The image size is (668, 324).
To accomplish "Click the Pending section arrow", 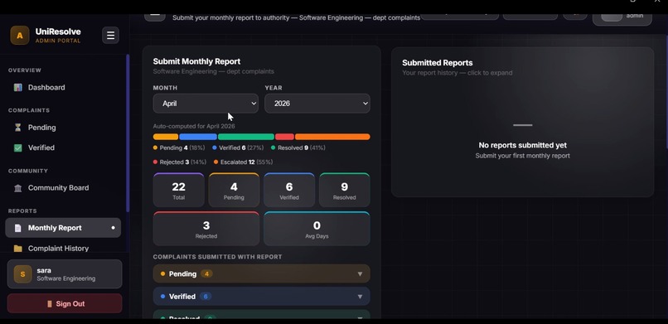I will point(360,273).
